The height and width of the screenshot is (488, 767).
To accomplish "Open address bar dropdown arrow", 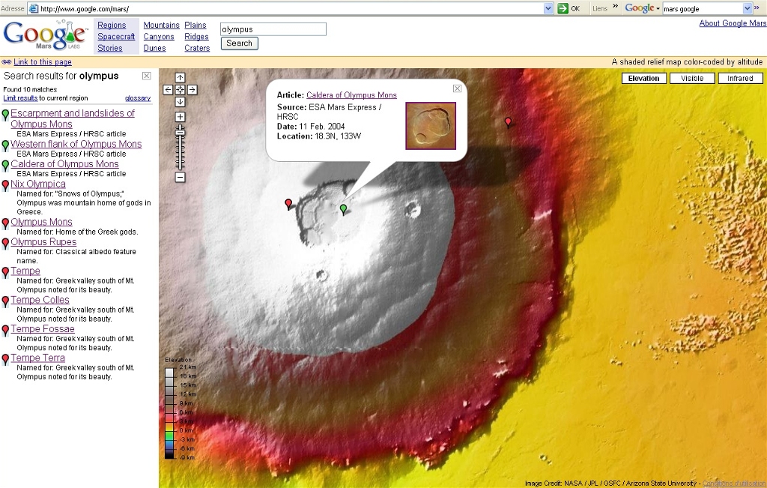I will coord(548,8).
